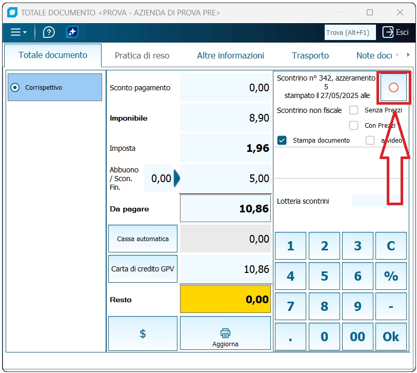Screen dimensions: 417x373
Task: Open the Altre informazioni tab
Action: 231,55
